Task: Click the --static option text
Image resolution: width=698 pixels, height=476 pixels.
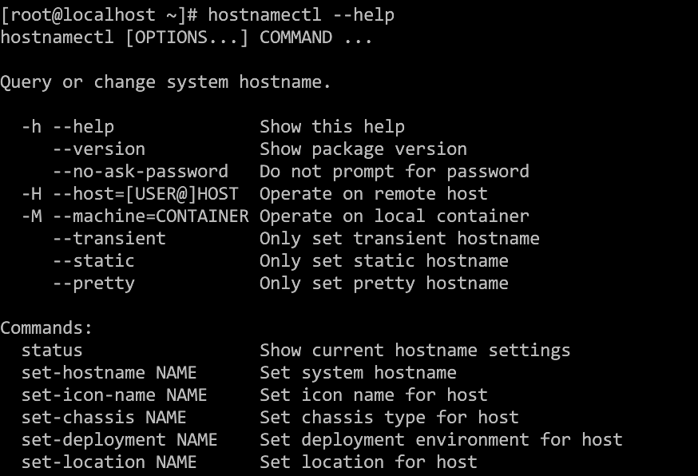Action: pos(93,261)
